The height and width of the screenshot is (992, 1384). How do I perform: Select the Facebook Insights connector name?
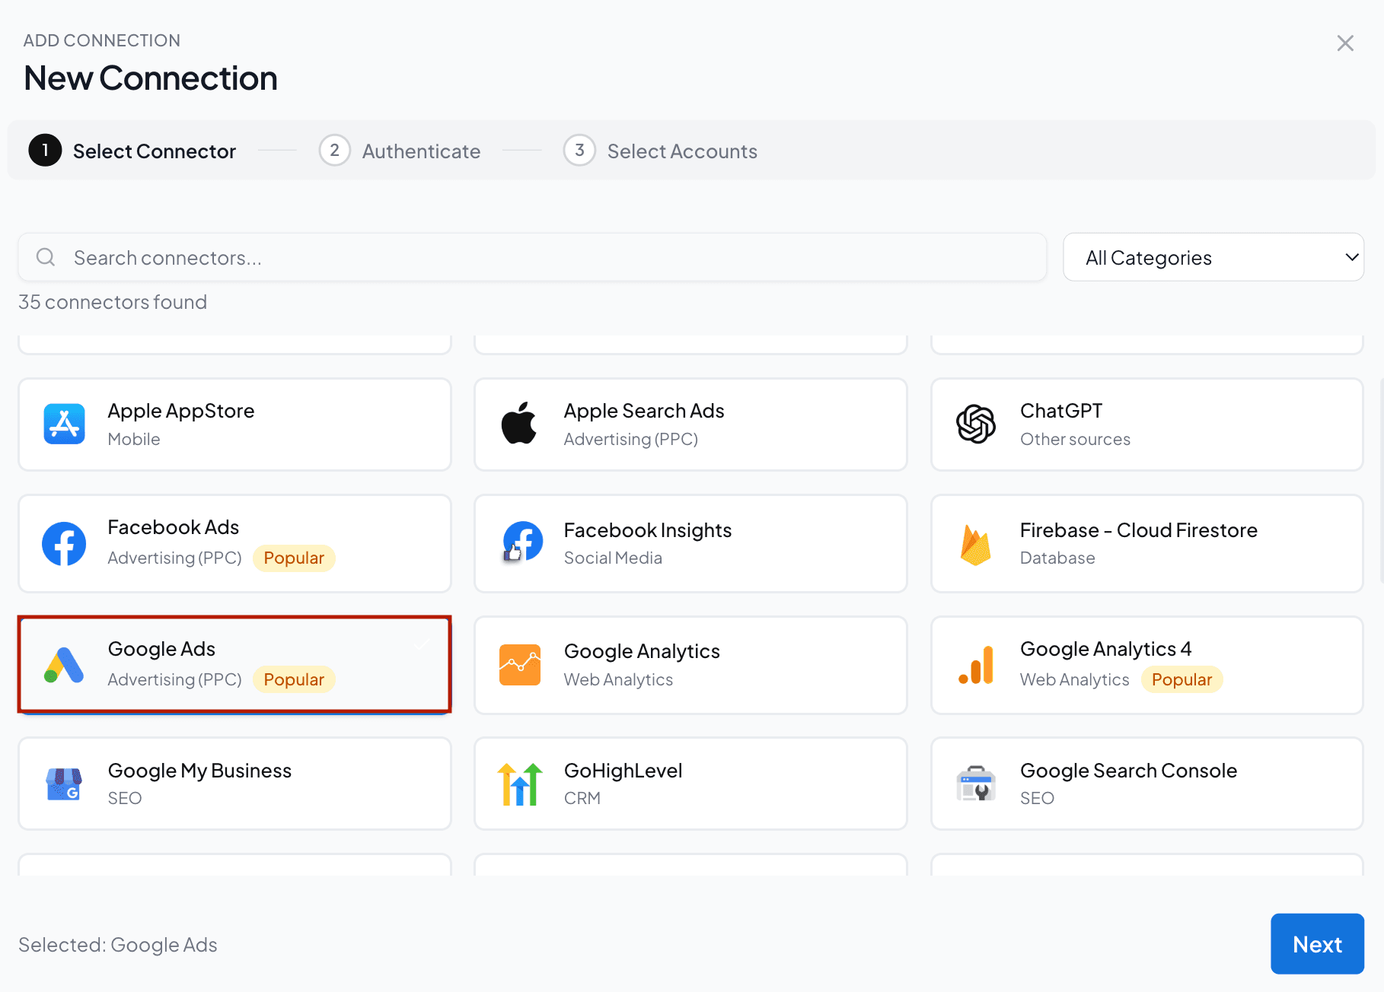point(648,530)
